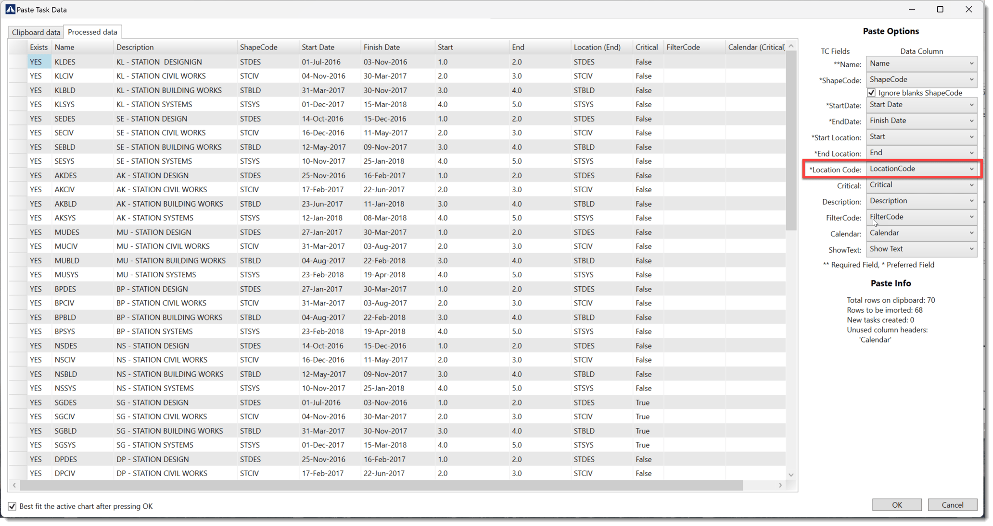Expand the ShapeCode data column dropdown
Viewport: 993px width, 526px height.
921,79
